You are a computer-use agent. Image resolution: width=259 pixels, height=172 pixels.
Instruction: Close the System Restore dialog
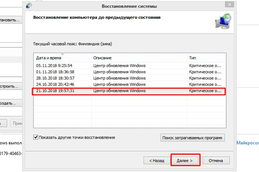point(229,4)
